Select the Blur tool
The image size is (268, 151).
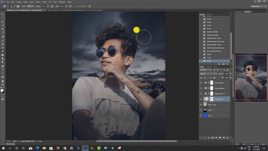pos(3,59)
